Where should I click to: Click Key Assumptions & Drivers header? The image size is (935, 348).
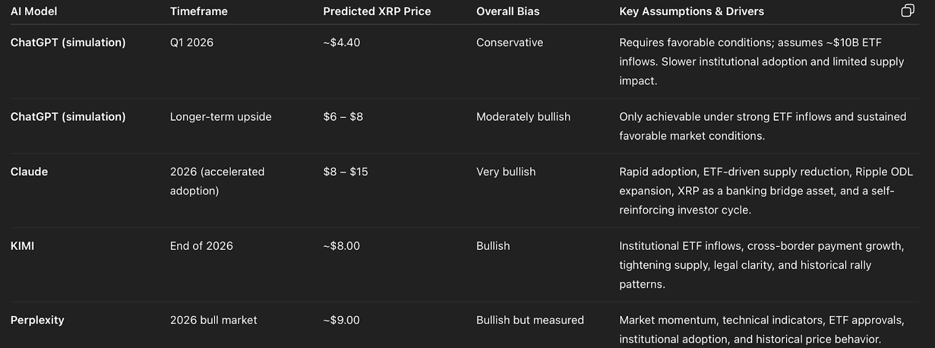(691, 11)
